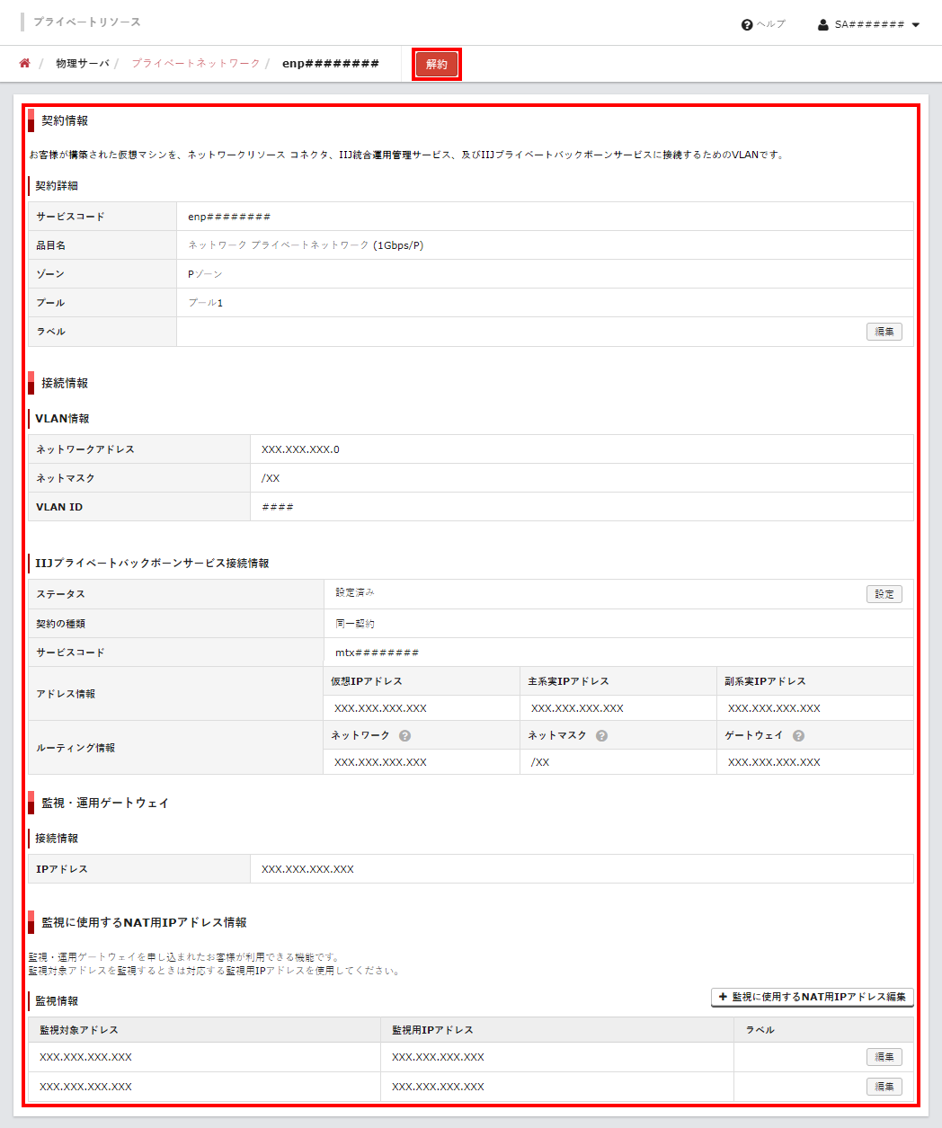Expand the SA####### user account dropdown
Viewport: 942px width, 1128px height.
(868, 24)
